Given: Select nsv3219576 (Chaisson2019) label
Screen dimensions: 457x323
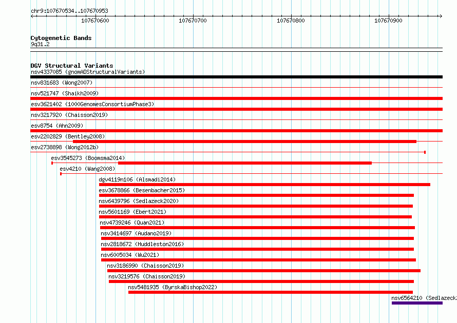Looking at the screenshot, I should [147, 276].
